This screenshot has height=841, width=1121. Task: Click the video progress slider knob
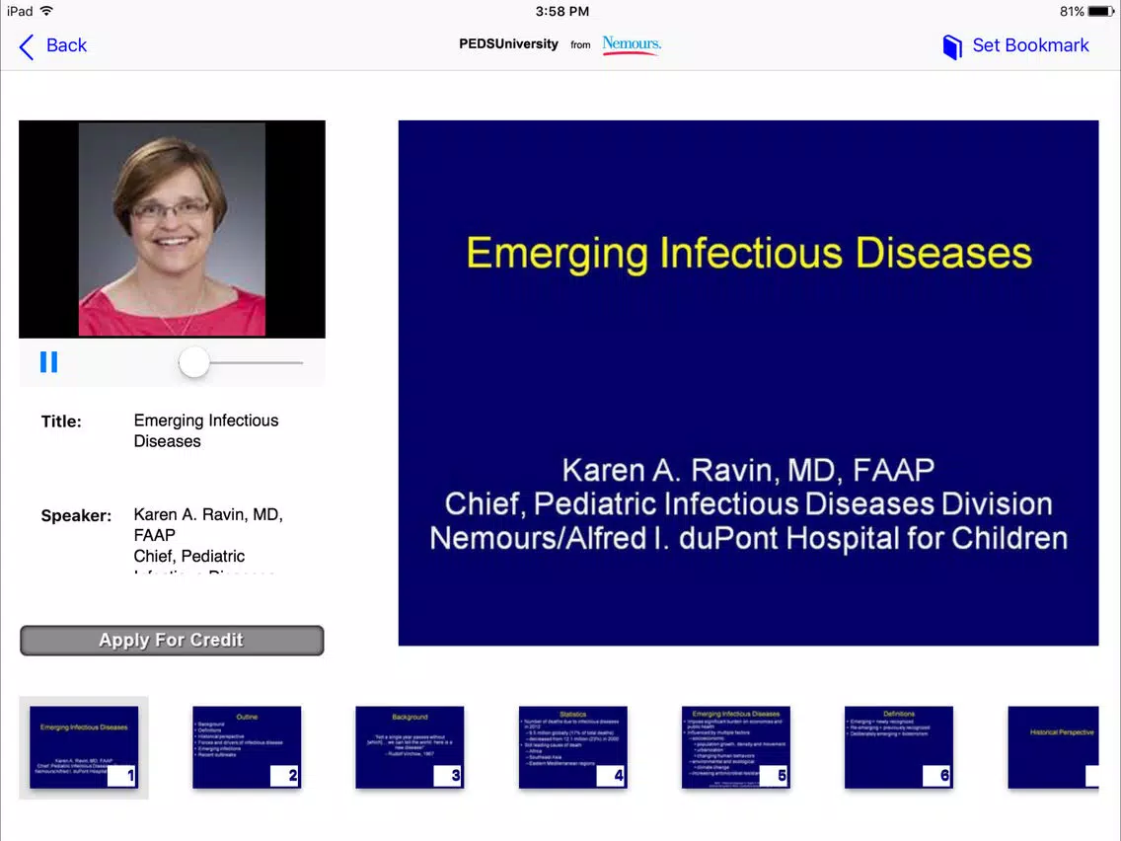193,362
